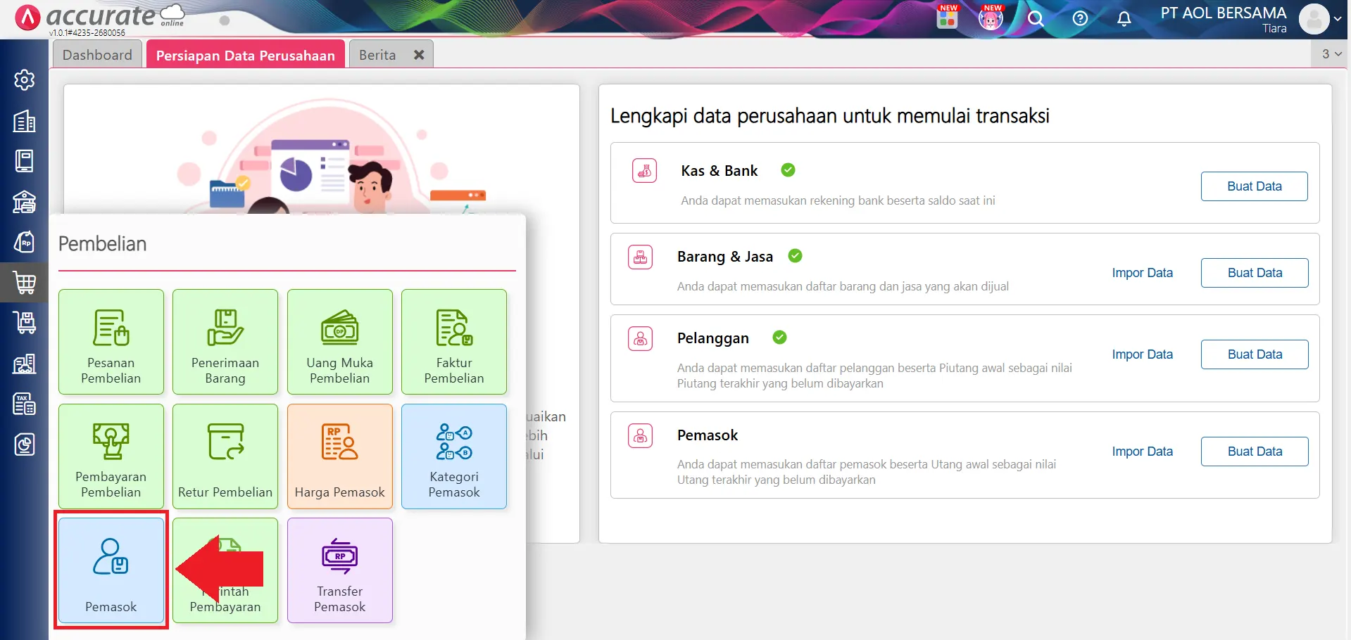Open reports chart icon in sidebar

(25, 444)
